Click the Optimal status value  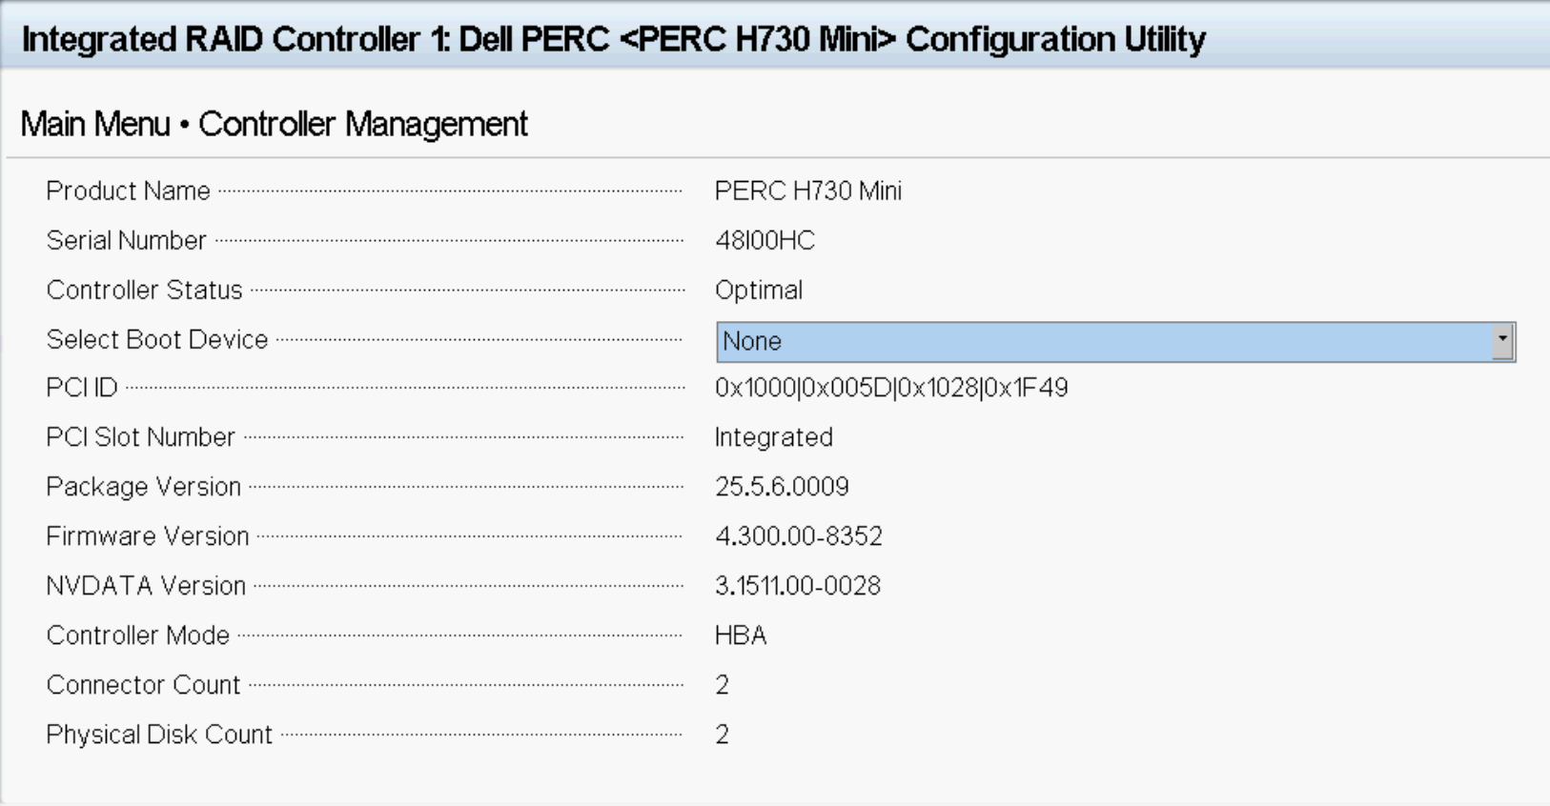click(759, 291)
